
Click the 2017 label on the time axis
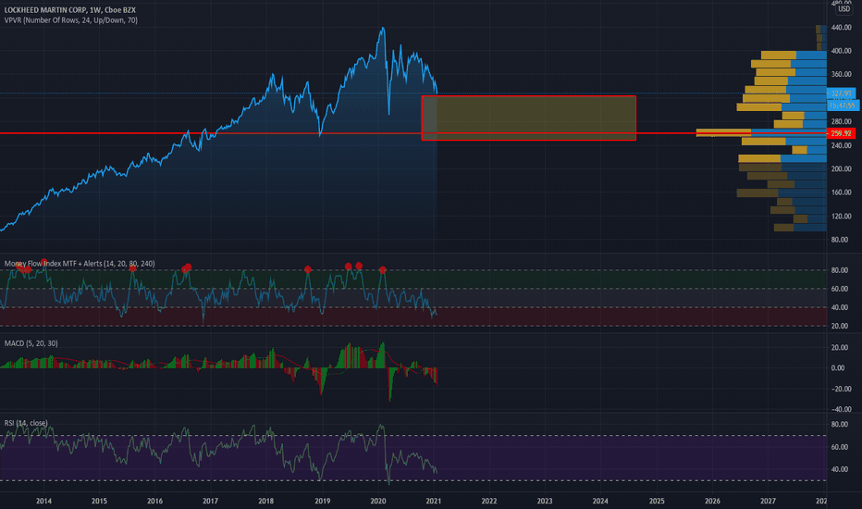210,501
